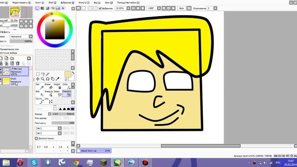Click the navigator preview thumbnail
Image resolution: width=297 pixels, height=167 pixels.
[15, 12]
